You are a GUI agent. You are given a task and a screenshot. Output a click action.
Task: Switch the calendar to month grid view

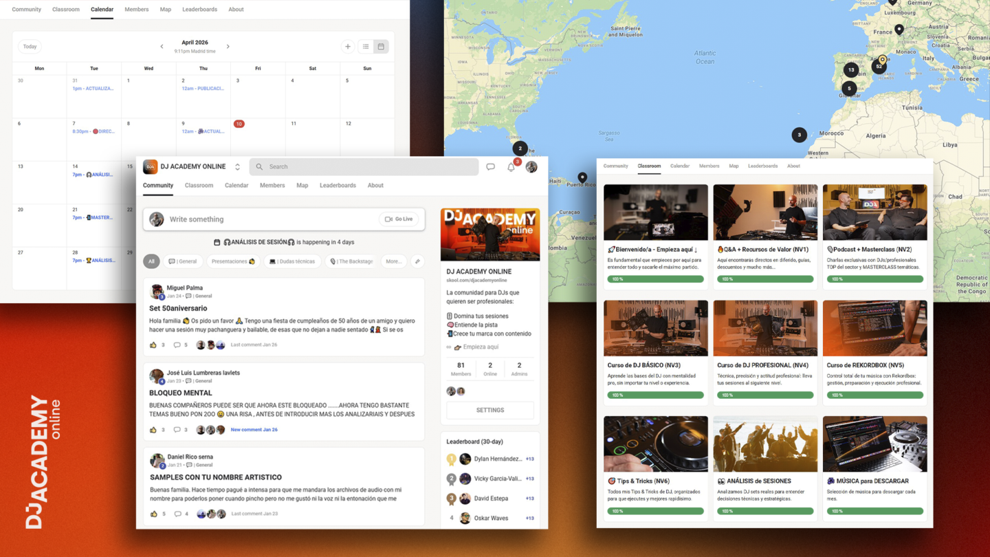coord(381,47)
